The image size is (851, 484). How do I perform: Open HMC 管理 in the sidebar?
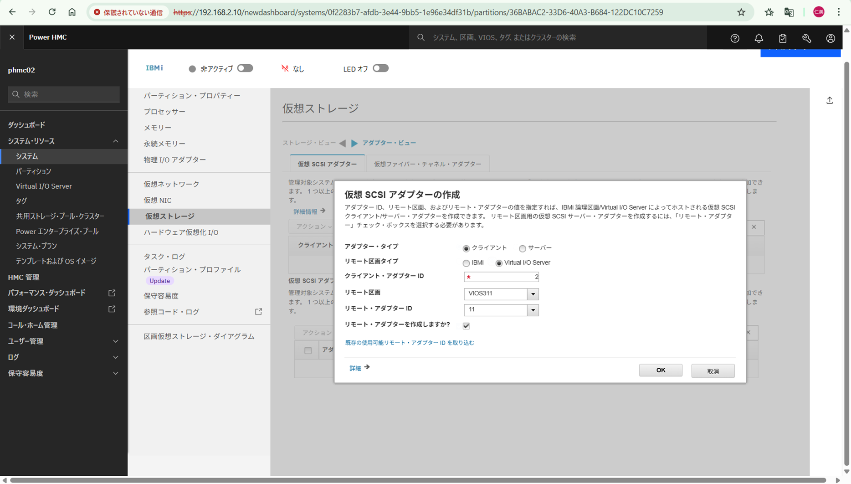click(23, 277)
